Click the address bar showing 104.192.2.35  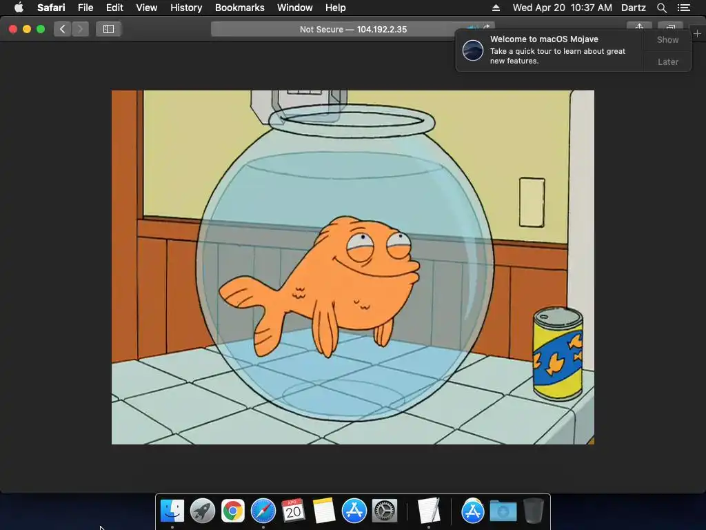pyautogui.click(x=353, y=29)
